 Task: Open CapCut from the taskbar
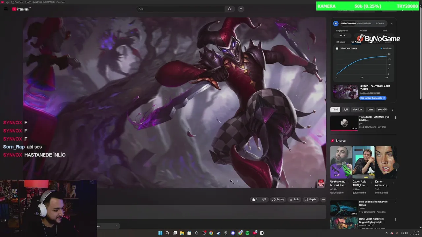[262, 233]
